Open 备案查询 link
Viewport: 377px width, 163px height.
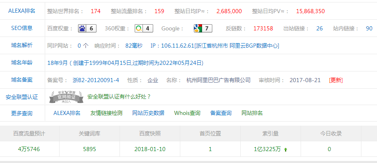[221, 113]
